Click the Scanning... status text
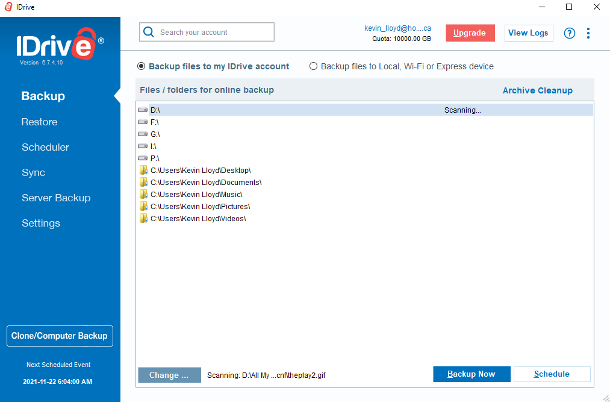This screenshot has height=402, width=610. [x=462, y=110]
